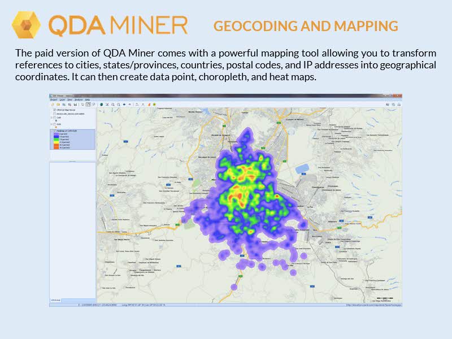Open the View menu
The image size is (452, 339).
coord(69,100)
